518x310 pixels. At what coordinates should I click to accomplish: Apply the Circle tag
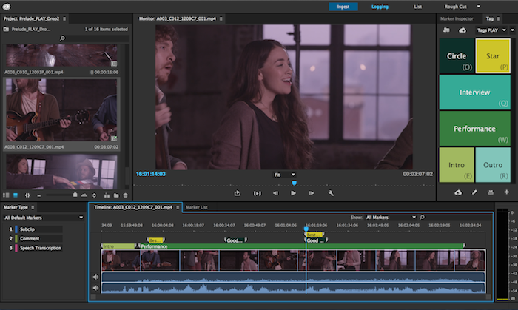[x=457, y=55]
